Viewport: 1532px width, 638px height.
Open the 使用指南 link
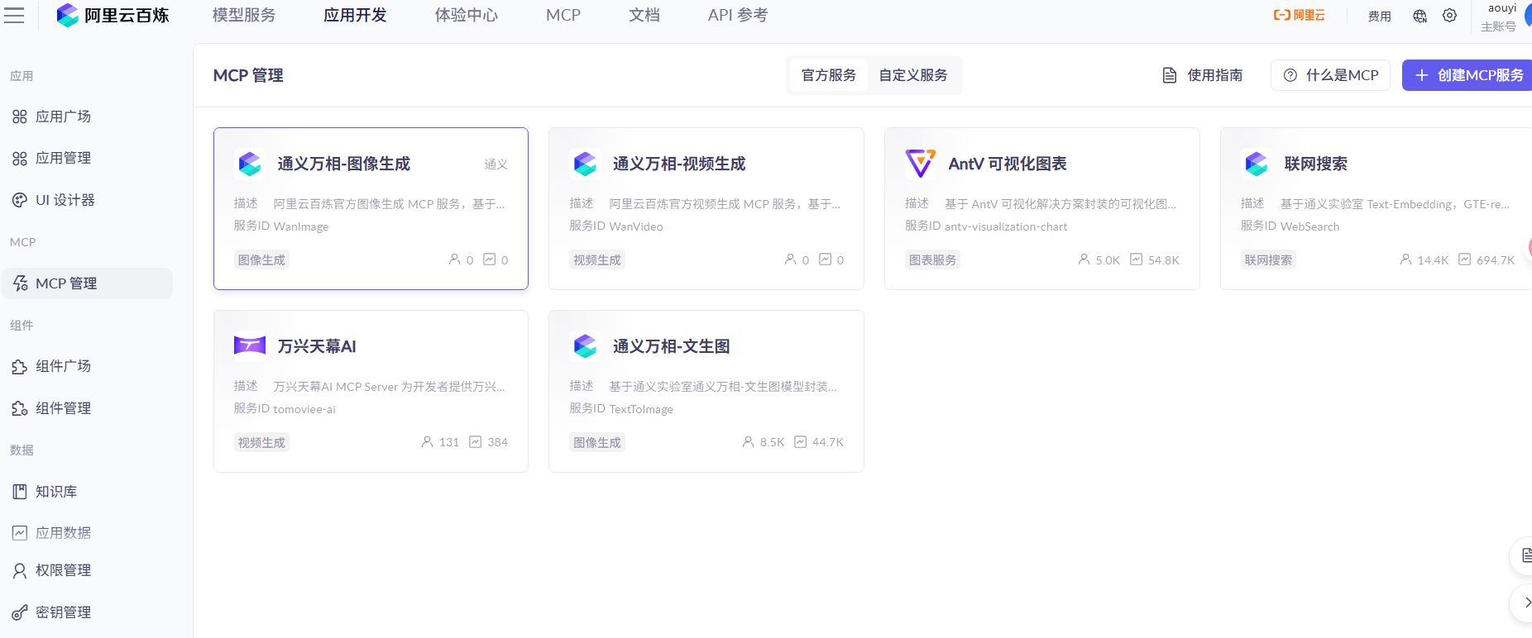click(x=1203, y=75)
